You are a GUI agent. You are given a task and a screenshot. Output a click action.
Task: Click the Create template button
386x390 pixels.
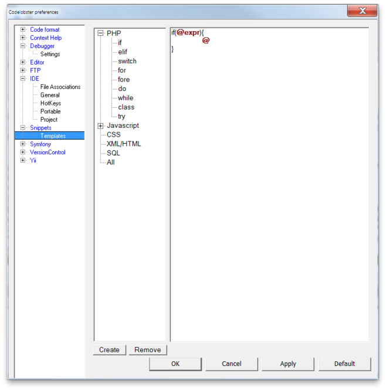coord(110,350)
